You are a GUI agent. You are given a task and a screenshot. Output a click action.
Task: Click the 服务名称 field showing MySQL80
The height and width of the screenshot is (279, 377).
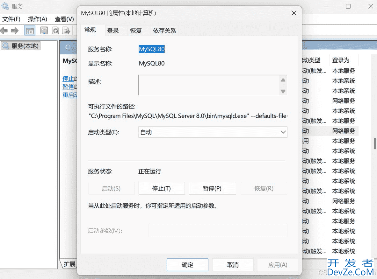click(x=152, y=49)
